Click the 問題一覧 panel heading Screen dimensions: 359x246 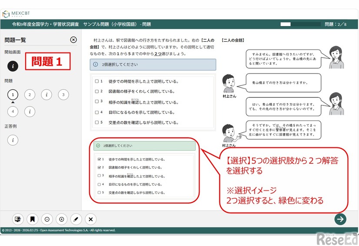click(x=15, y=40)
